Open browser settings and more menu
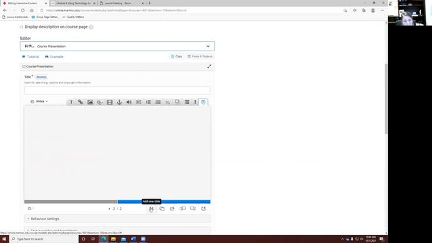Screen dimensions: 432x243 (x=382, y=11)
